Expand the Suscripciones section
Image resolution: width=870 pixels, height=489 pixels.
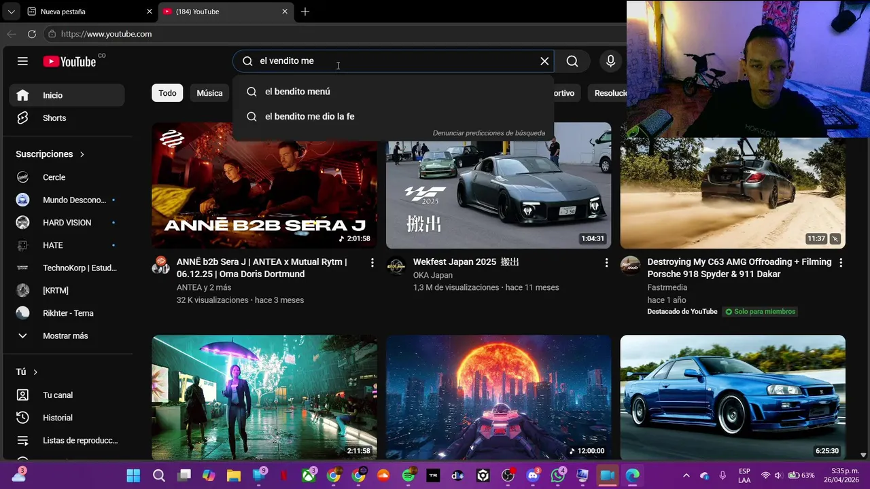(50, 154)
